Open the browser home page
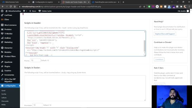The width and height of the screenshot is (192, 108). coord(15,7)
